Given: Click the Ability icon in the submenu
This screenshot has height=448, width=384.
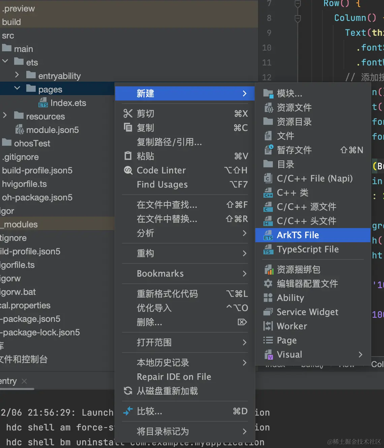Looking at the screenshot, I should click(268, 298).
